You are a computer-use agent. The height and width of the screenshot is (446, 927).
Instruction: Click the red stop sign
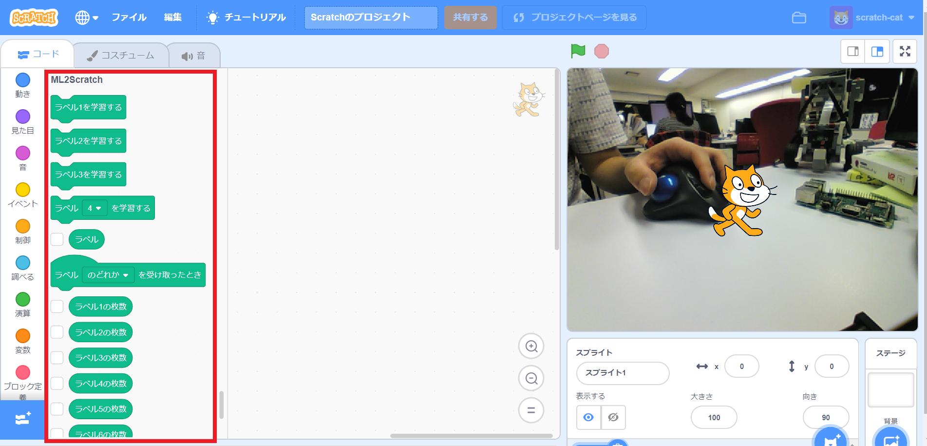click(601, 50)
